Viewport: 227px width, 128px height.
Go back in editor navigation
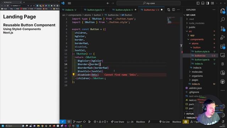[108, 3]
